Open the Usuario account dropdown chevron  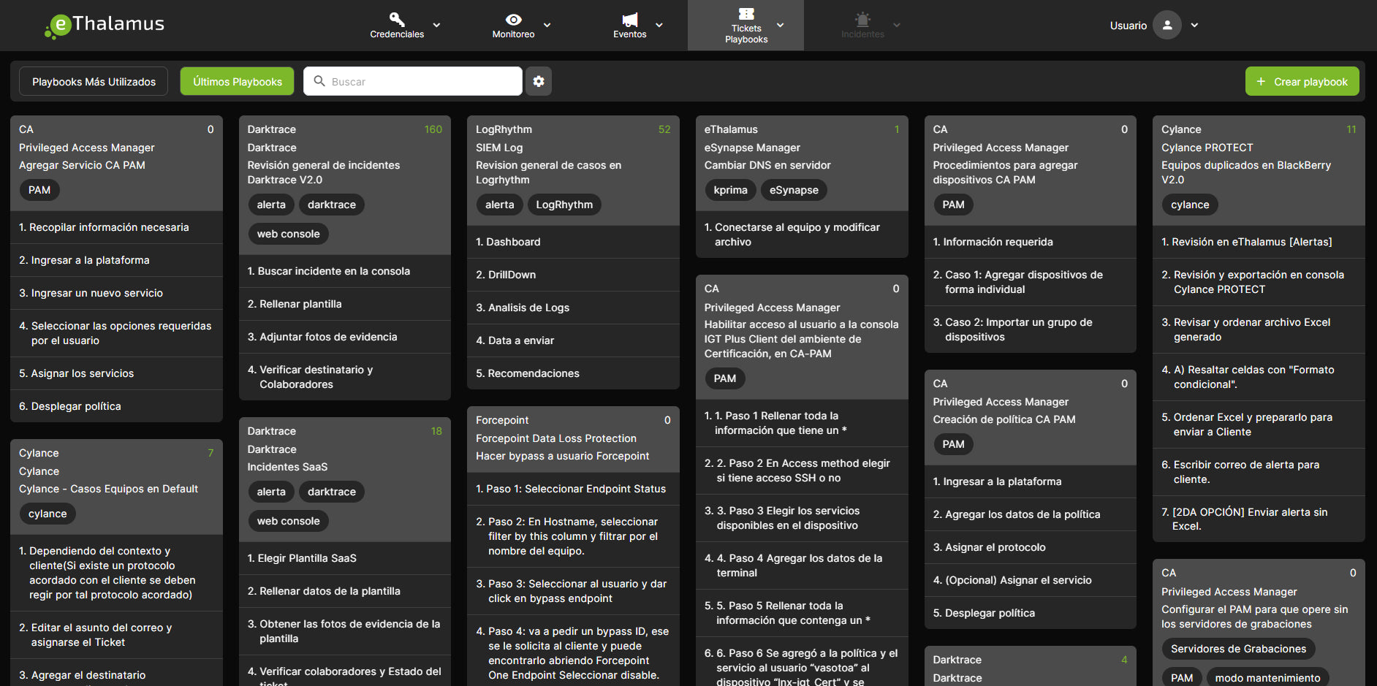point(1194,26)
